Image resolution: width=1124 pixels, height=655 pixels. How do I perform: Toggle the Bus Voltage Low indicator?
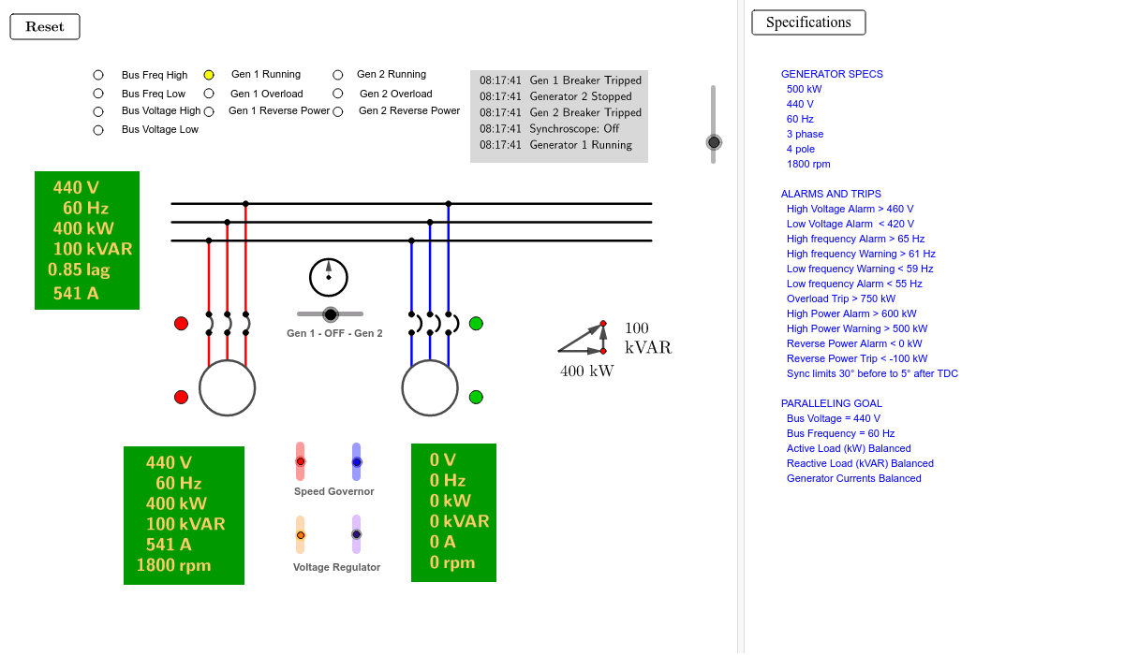tap(97, 129)
